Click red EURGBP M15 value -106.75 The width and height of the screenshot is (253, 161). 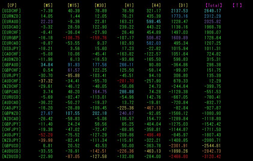(71, 38)
